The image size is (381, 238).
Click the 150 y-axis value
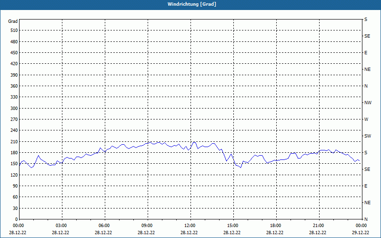click(x=14, y=164)
